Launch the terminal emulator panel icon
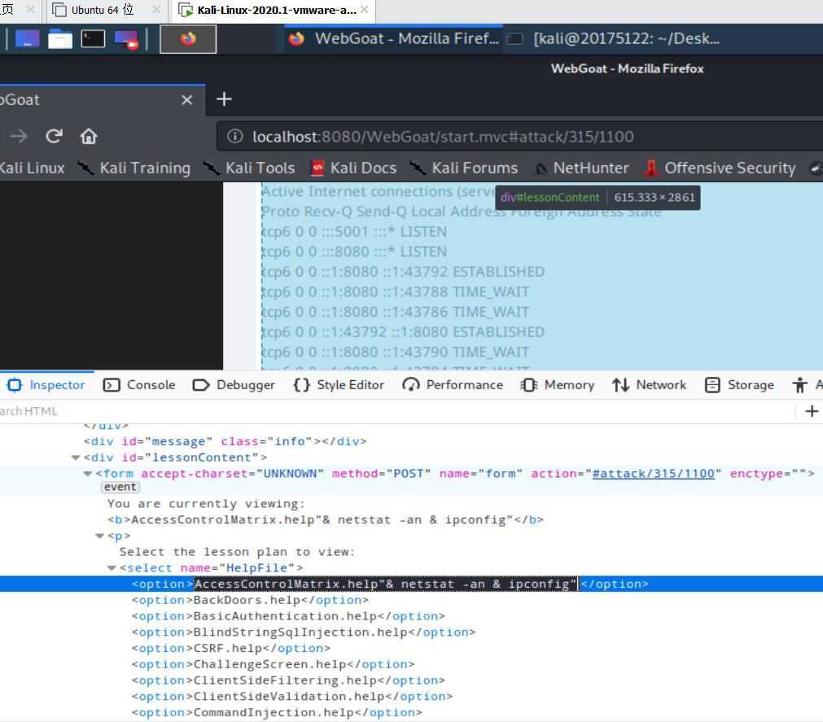Viewport: 823px width, 722px height. click(93, 39)
